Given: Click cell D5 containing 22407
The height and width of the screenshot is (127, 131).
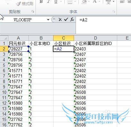Looking at the screenshot, I should (x=95, y=65).
